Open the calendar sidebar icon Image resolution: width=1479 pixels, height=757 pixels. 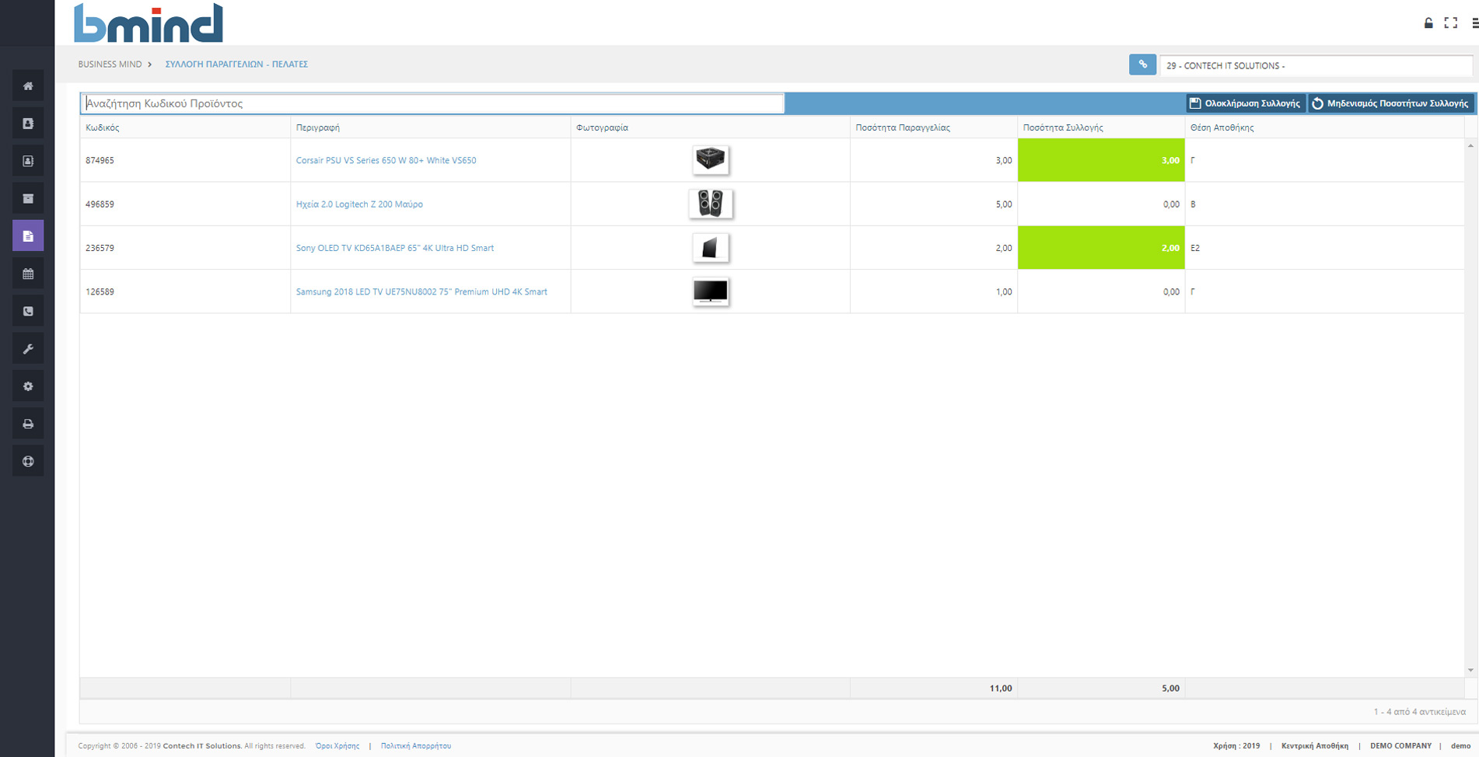[x=28, y=274]
